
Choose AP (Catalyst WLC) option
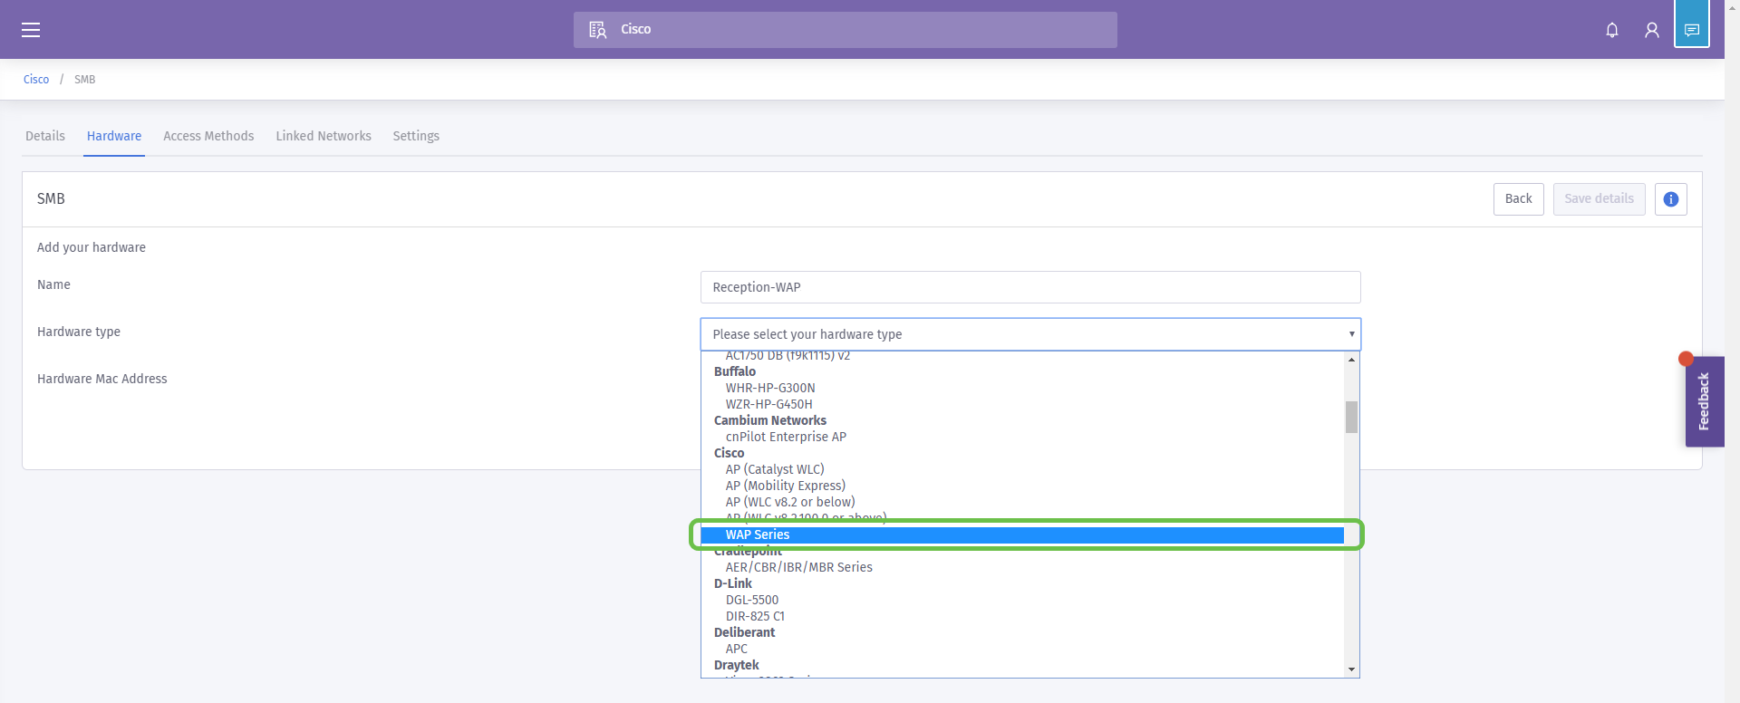pyautogui.click(x=775, y=469)
